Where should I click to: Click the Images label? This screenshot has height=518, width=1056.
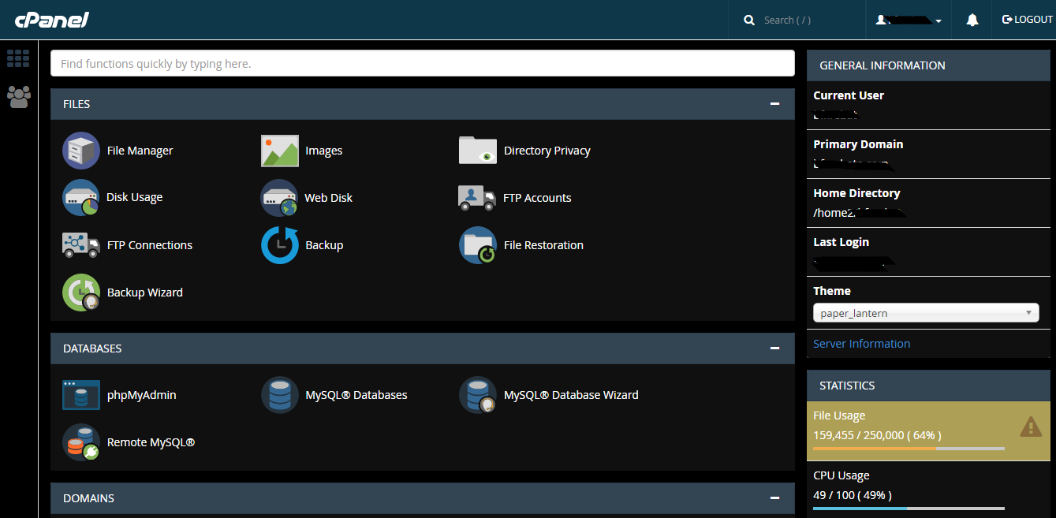[x=324, y=151]
